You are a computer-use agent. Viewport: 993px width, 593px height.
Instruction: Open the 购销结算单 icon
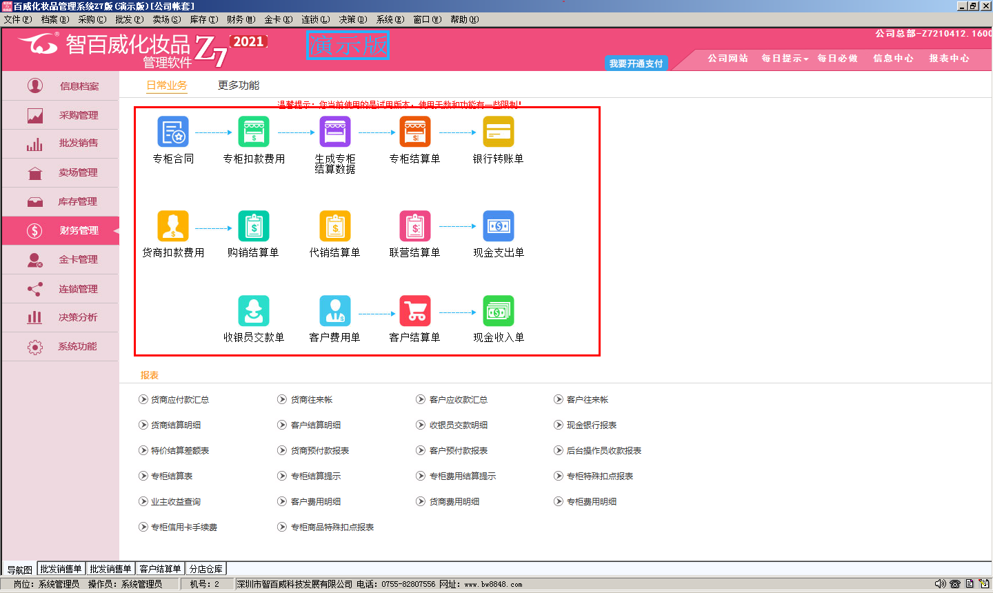(253, 226)
